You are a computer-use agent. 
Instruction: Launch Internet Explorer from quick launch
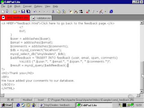click(x=18, y=105)
